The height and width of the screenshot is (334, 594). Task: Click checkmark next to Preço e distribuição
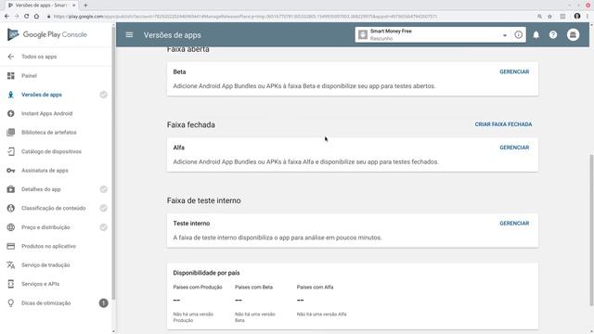pos(103,227)
